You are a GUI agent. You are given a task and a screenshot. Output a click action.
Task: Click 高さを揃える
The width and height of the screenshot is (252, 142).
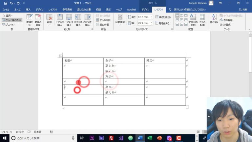[163, 17]
